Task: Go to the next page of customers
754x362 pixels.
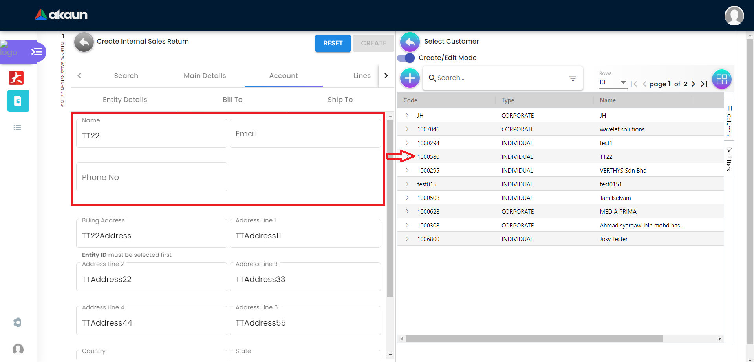Action: click(x=693, y=84)
